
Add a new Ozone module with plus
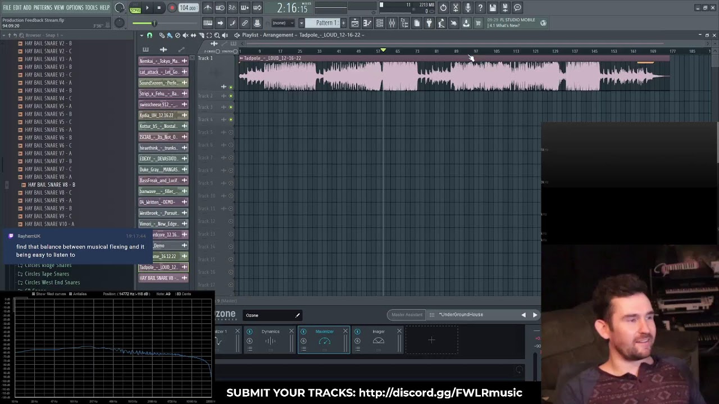tap(431, 340)
